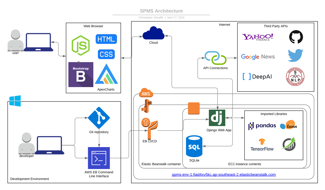The image size is (325, 190).
Task: Click the HTML blue badge
Action: [x=106, y=39]
